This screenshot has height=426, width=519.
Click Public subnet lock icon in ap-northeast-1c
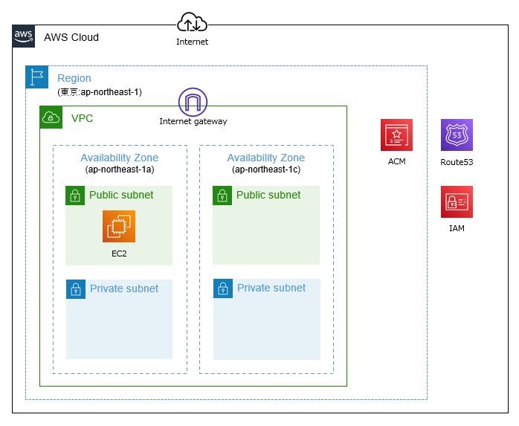click(x=222, y=196)
